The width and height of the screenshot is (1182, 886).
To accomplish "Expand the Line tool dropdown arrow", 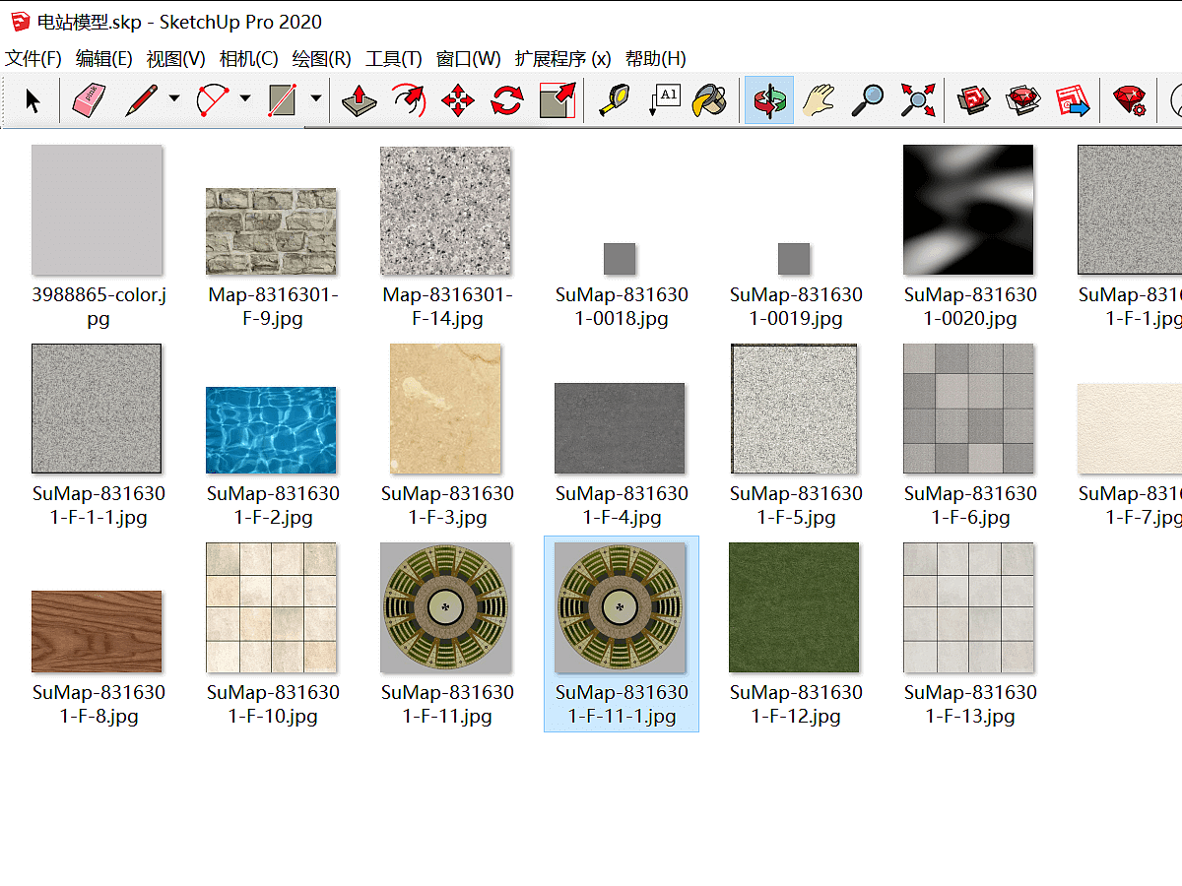I will tap(173, 99).
